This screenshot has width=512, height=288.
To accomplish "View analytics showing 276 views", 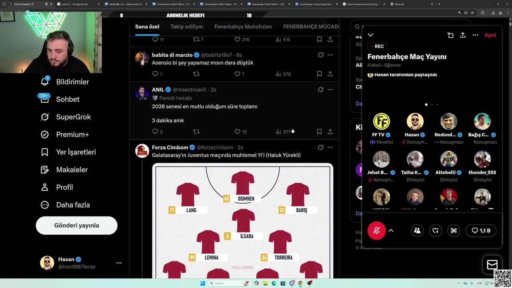I will pyautogui.click(x=283, y=74).
